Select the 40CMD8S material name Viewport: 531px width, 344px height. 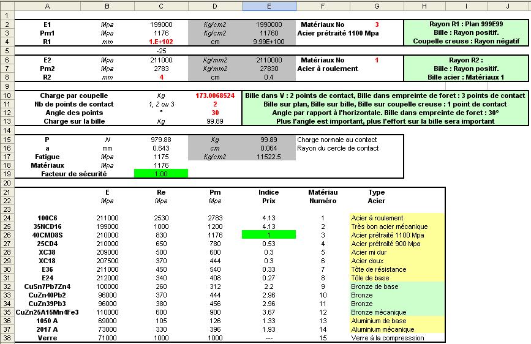47,235
